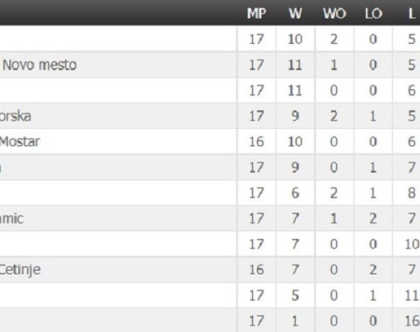Click the 5 wins cell

[x=295, y=295]
